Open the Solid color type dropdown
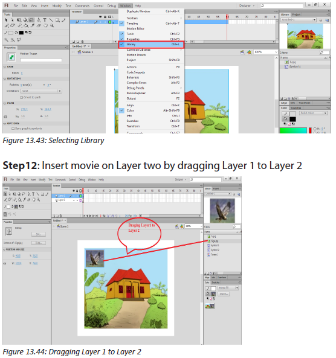Viewport: 336px width, 358px height. 313,113
